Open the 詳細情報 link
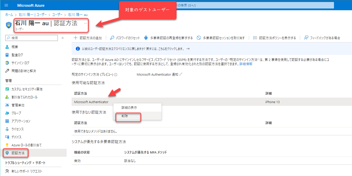 (246, 64)
